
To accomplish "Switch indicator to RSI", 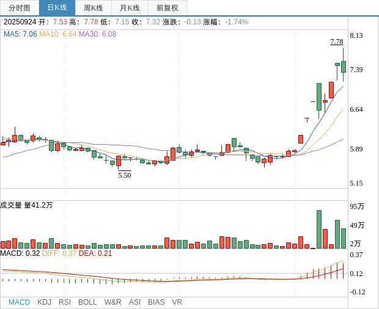I will click(x=65, y=302).
